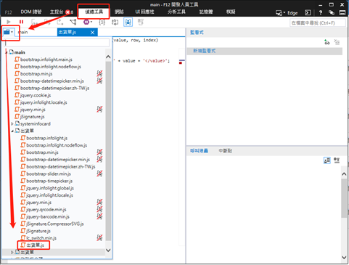Collapse the expanded 出貨單 tree node
The width and height of the screenshot is (349, 265).
(x=12, y=131)
